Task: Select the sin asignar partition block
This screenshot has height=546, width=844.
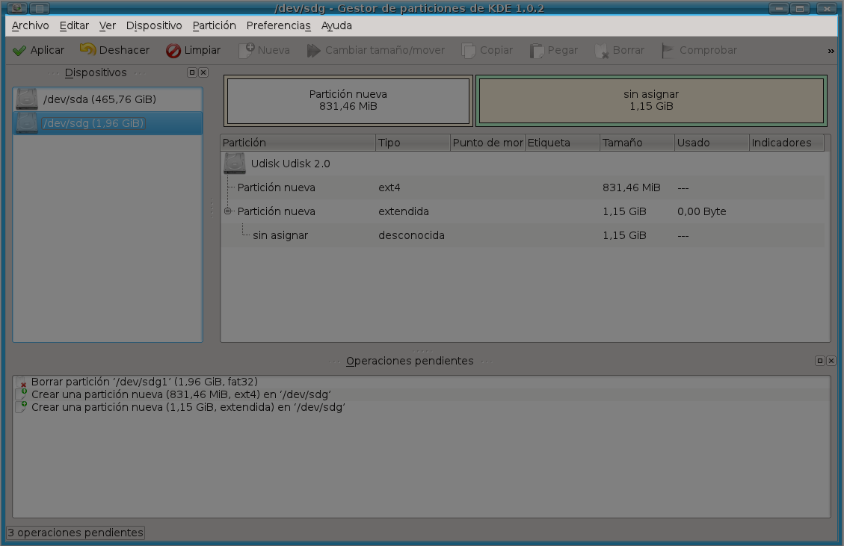Action: click(x=650, y=100)
